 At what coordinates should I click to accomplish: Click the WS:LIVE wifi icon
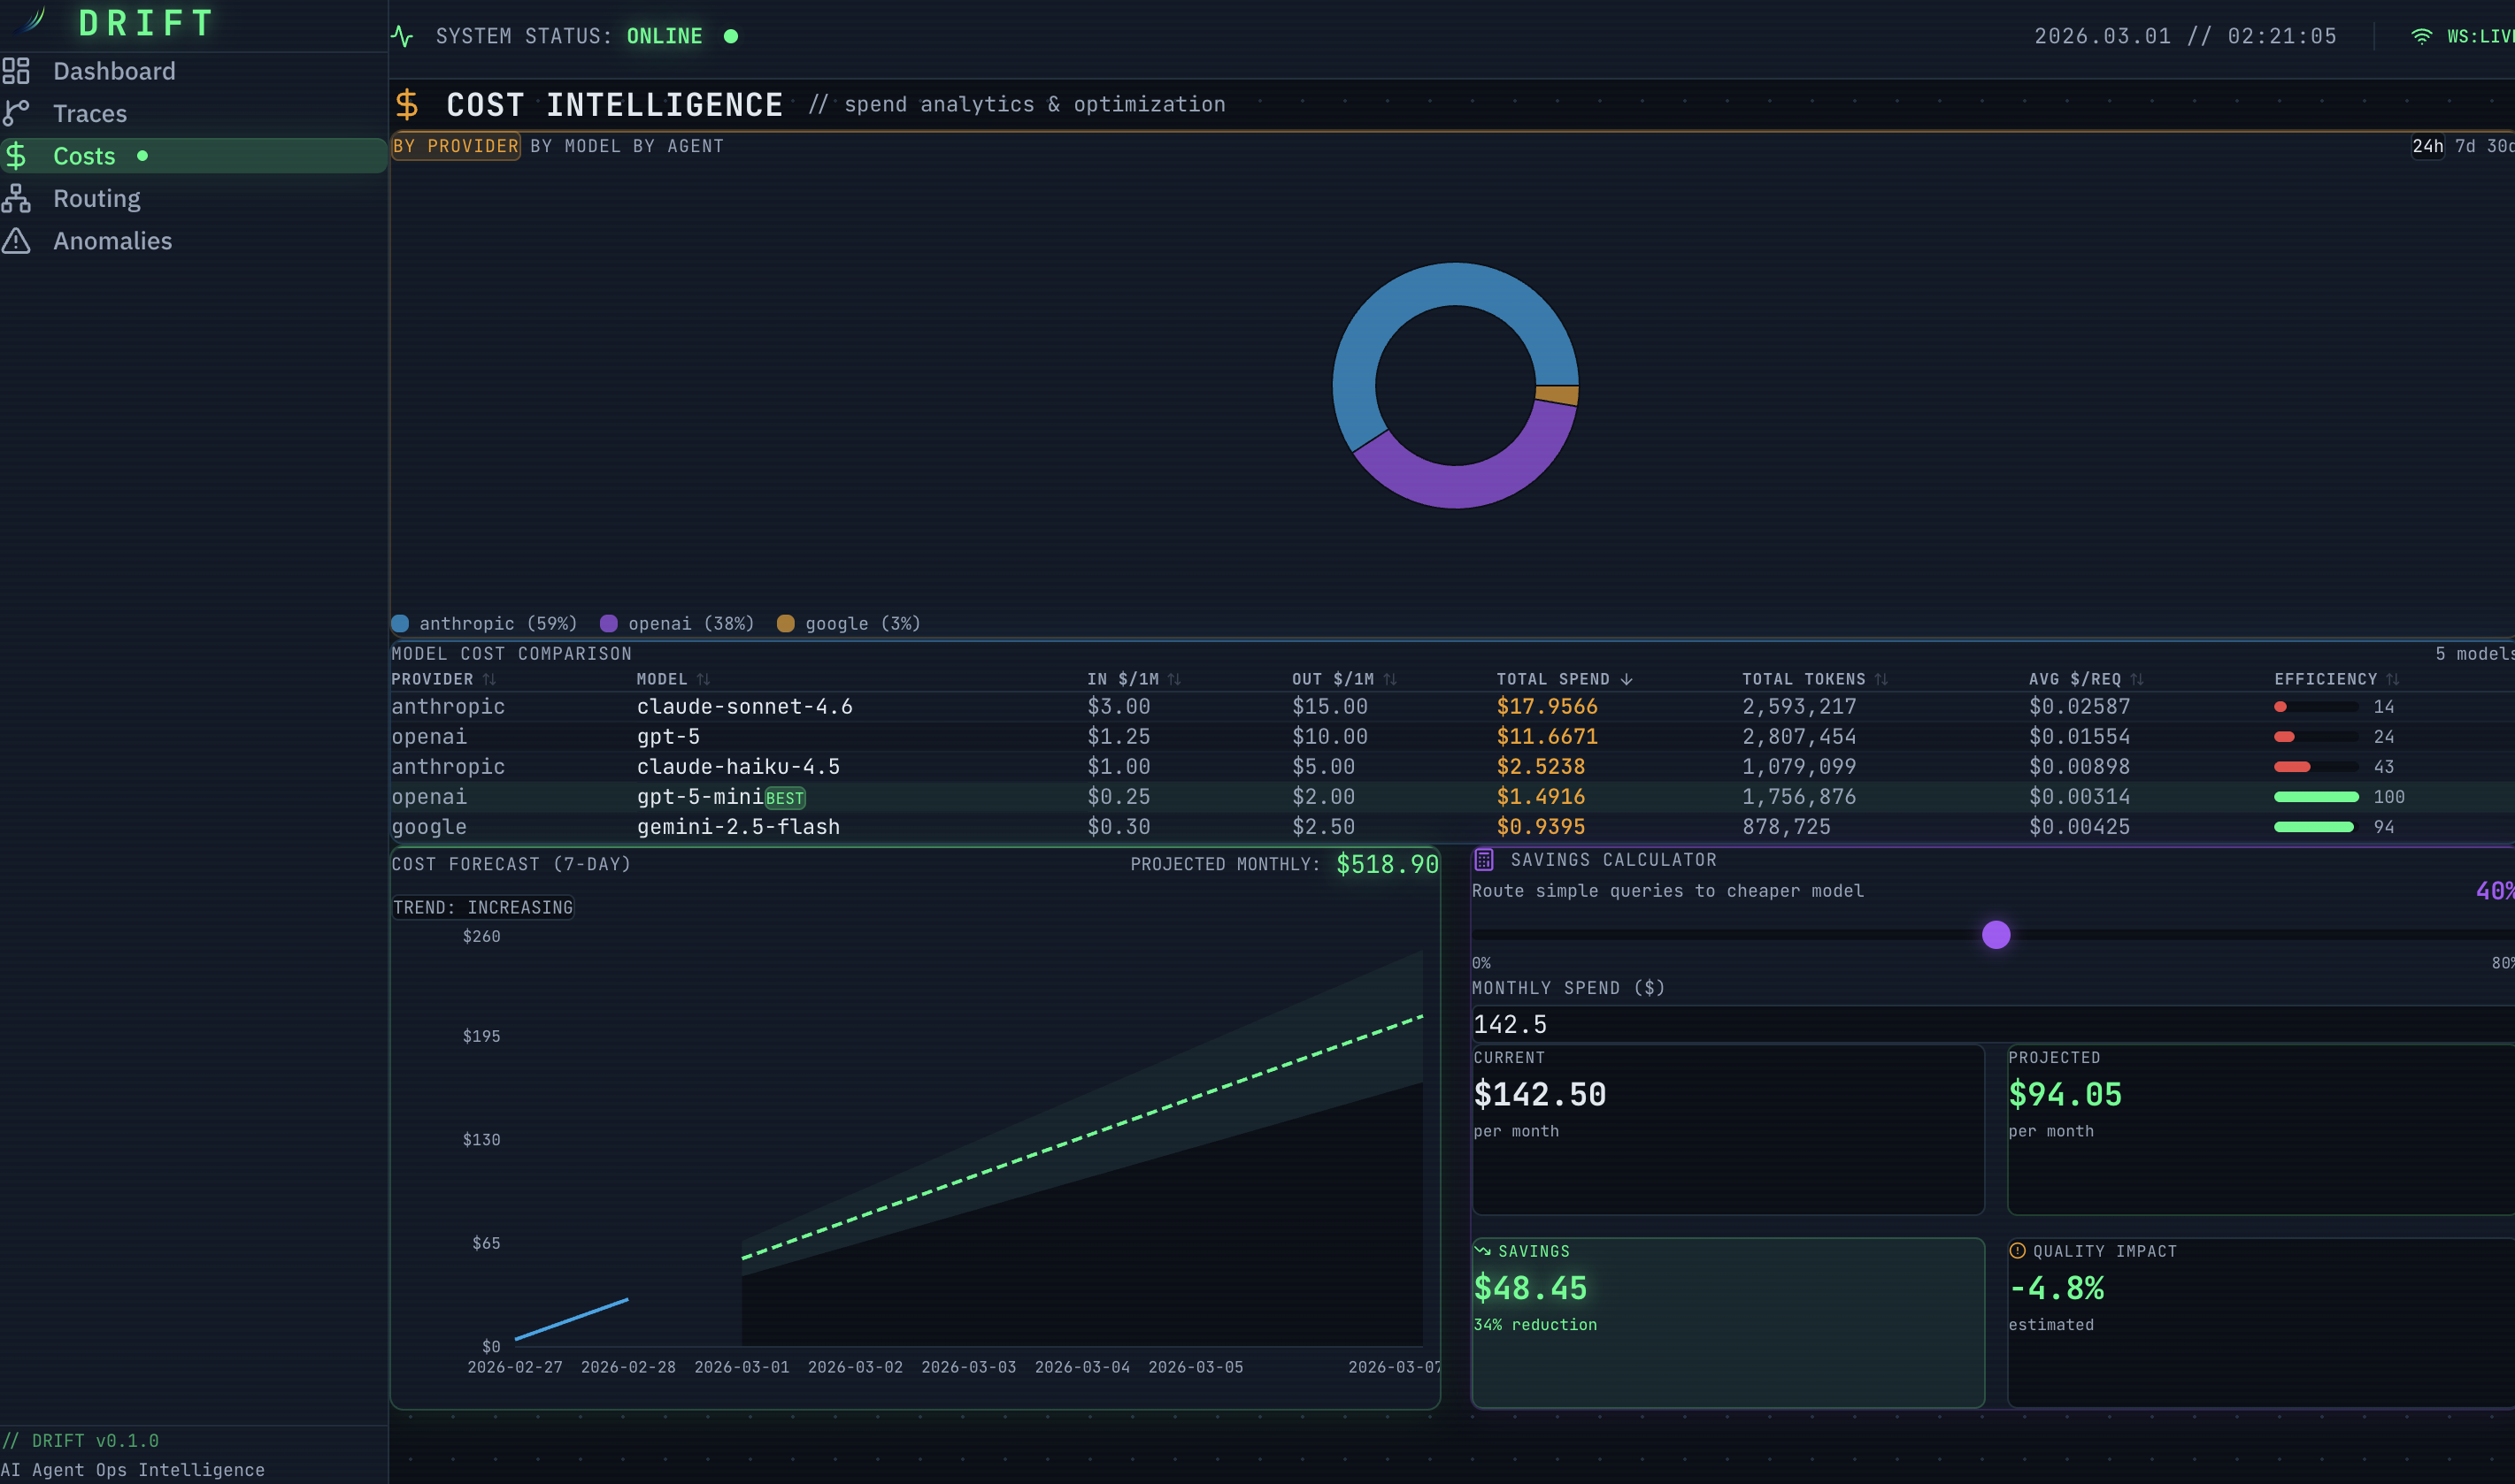[2421, 37]
